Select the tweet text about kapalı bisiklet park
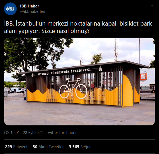The height and width of the screenshot is (154, 159). (78, 27)
